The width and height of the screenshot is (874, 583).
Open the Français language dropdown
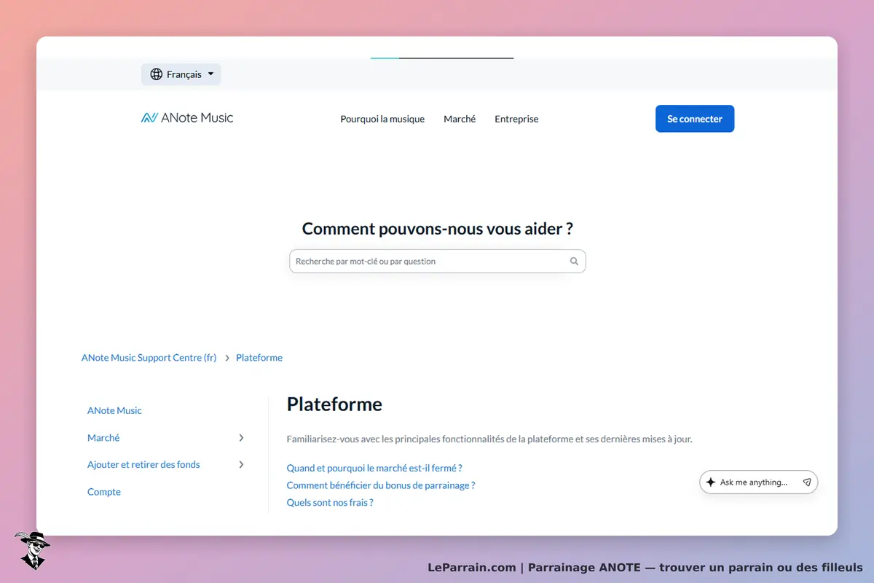[181, 74]
